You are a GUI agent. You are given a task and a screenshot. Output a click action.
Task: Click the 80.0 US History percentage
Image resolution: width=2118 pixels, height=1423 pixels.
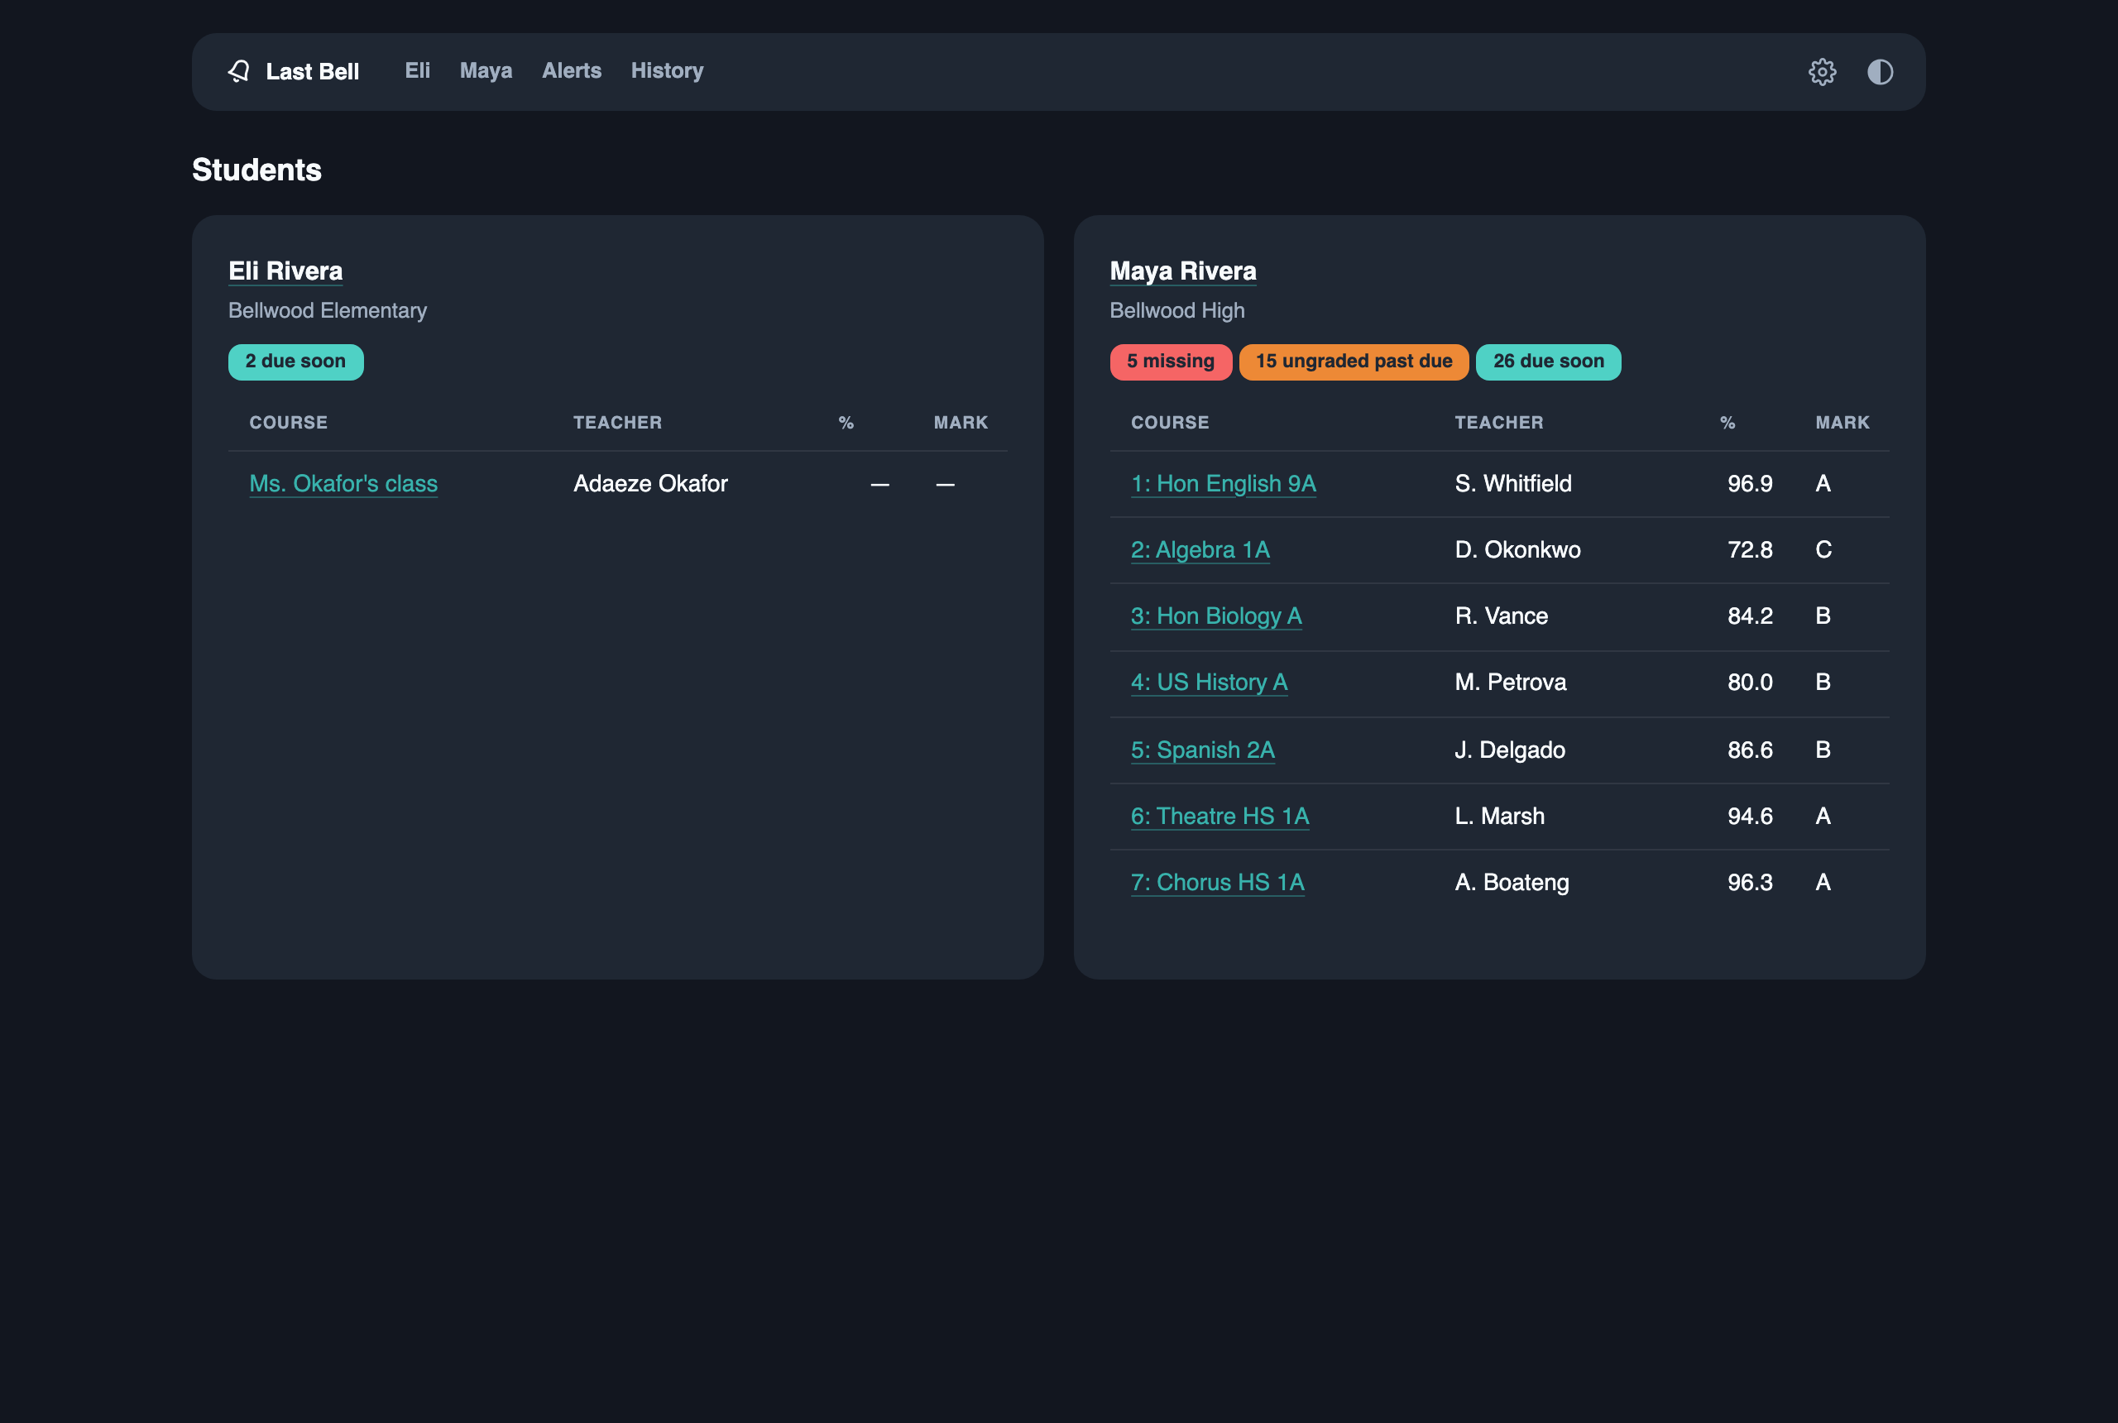click(x=1750, y=683)
